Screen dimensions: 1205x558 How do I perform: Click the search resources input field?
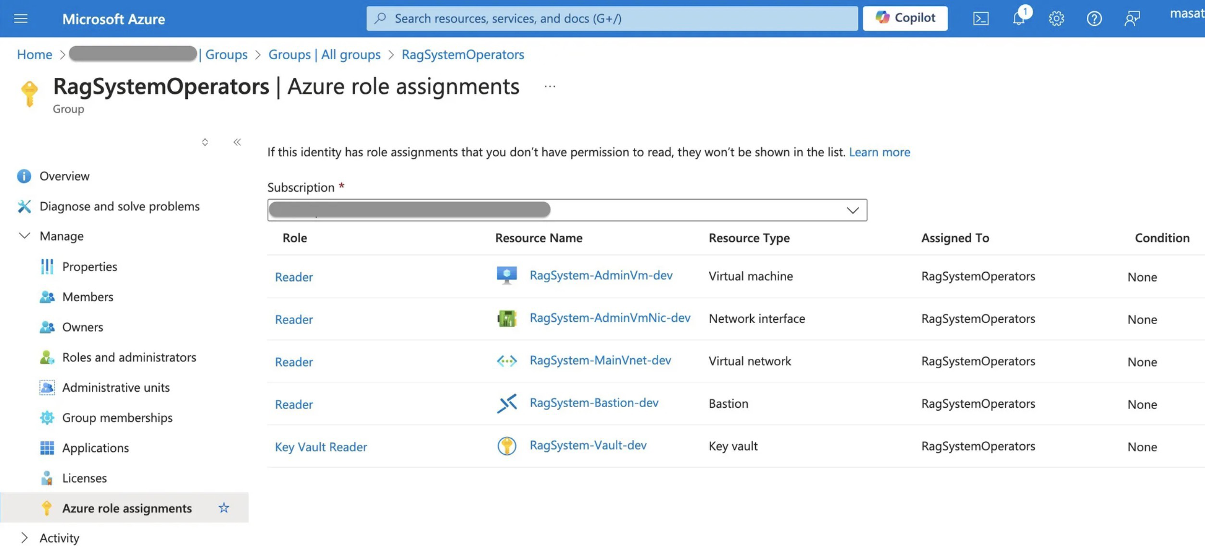click(x=612, y=18)
